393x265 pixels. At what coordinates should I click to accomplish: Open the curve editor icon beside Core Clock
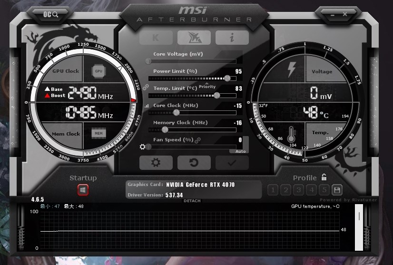click(x=147, y=106)
